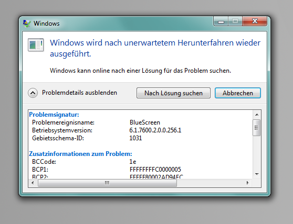Click the Windows title bar icon

27,24
